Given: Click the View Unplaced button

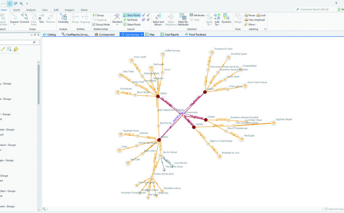Looking at the screenshot, I should click(x=255, y=20).
